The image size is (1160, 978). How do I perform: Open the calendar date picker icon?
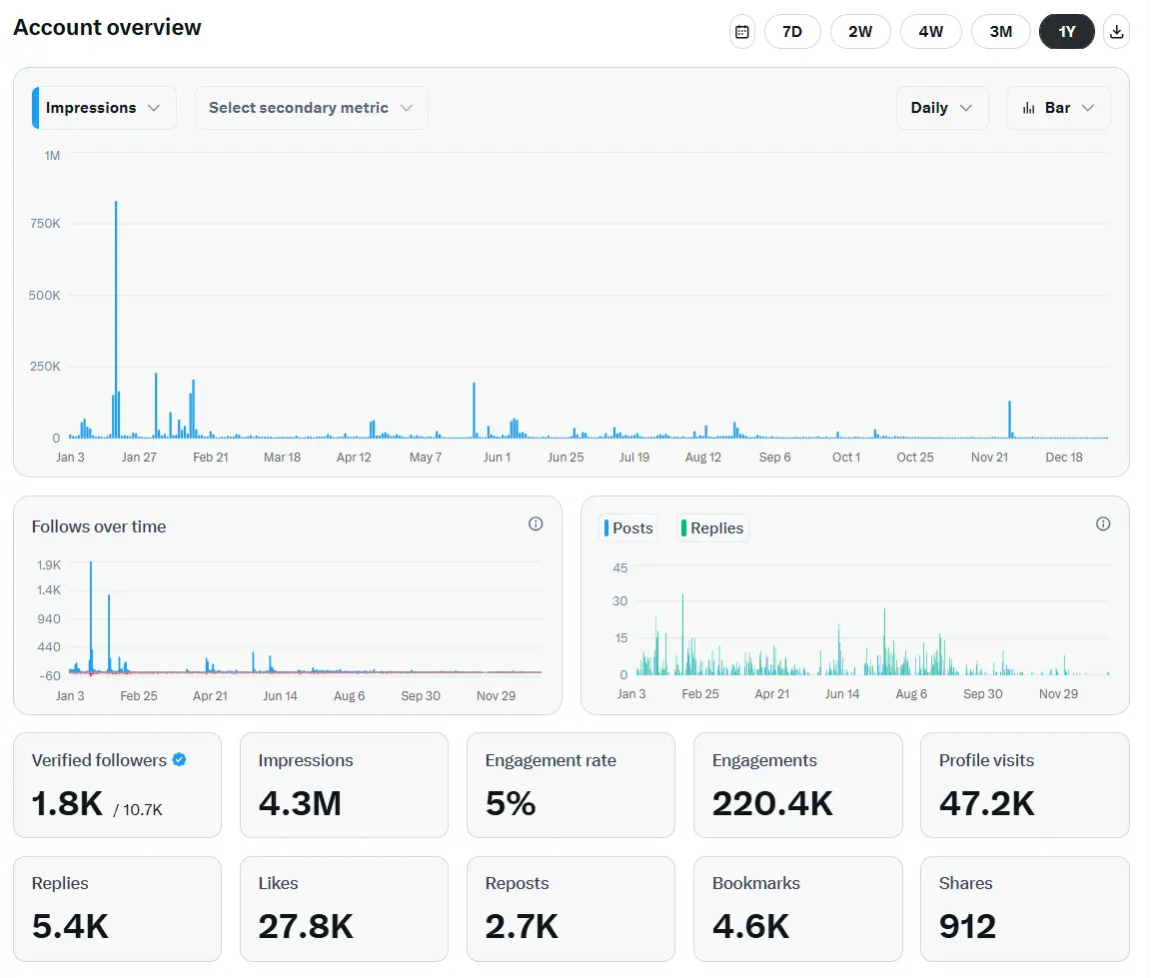(x=742, y=32)
